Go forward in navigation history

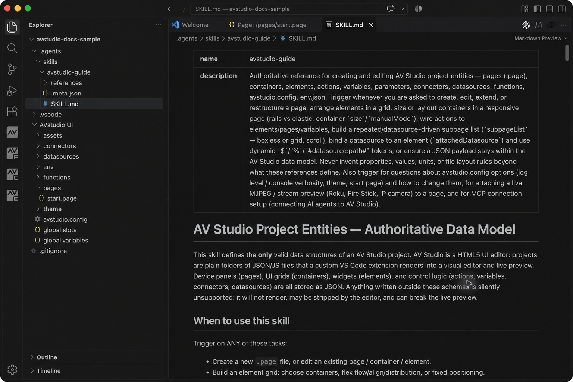tap(183, 9)
